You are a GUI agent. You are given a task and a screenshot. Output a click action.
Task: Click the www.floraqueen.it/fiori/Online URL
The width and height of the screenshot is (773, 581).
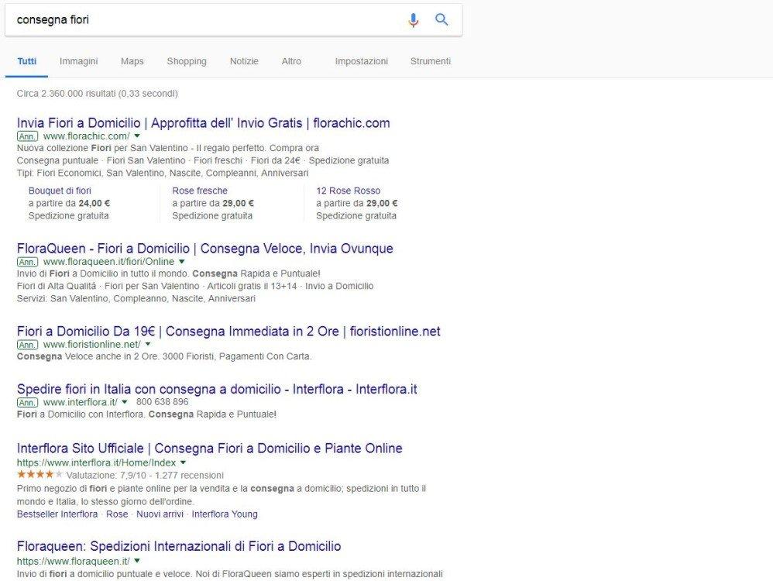pos(108,261)
